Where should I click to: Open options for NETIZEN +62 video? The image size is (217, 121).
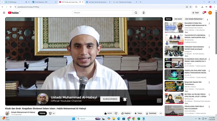209,94
